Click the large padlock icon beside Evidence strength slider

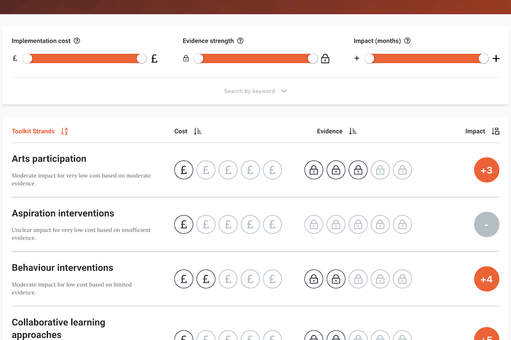point(325,59)
